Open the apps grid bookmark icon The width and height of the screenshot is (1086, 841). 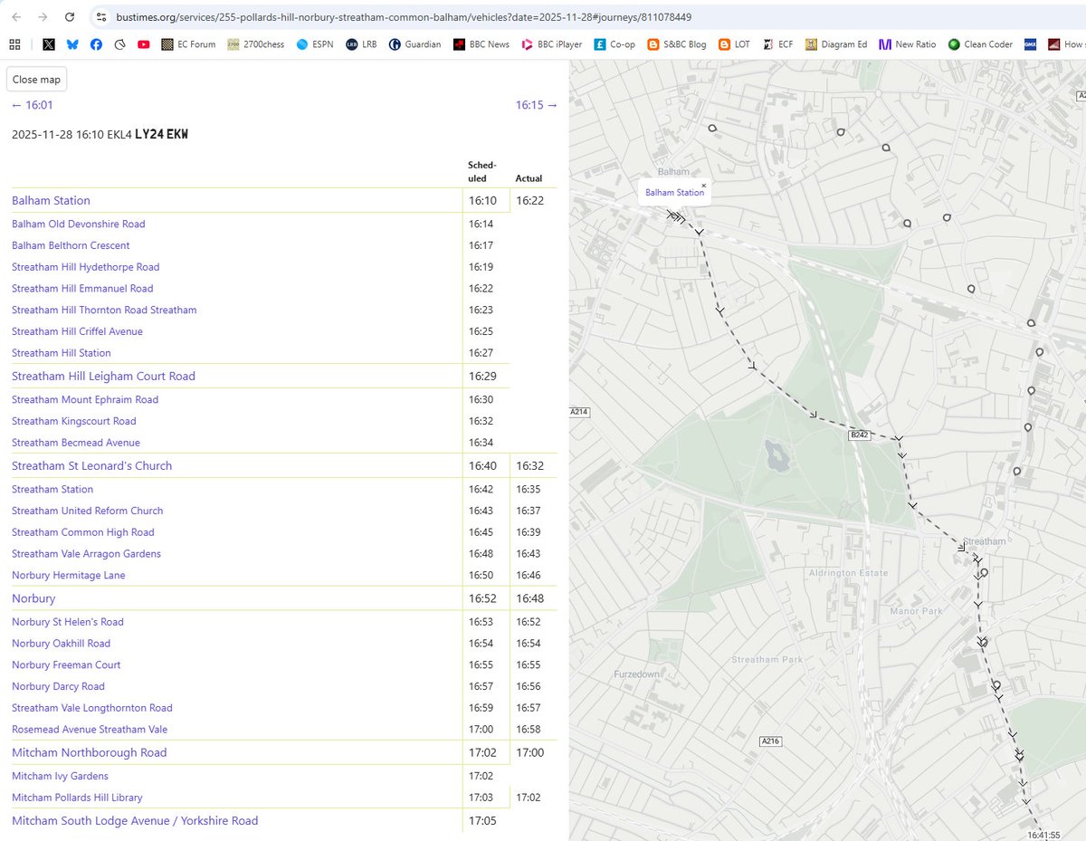14,43
